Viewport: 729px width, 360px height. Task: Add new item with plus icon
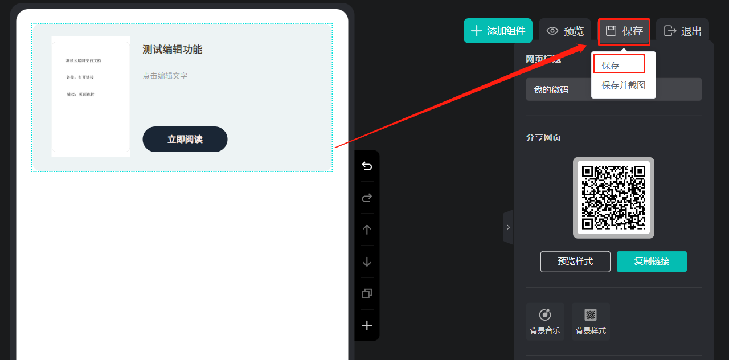[367, 326]
